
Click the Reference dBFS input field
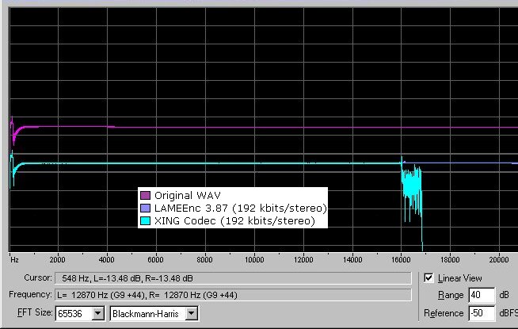482,313
